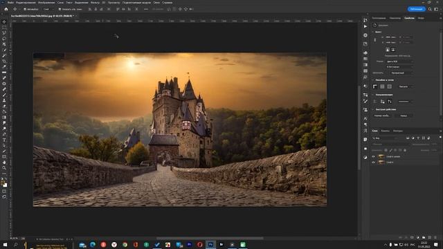Create new adjustment layer icon
The image size is (443, 249).
pos(418,237)
